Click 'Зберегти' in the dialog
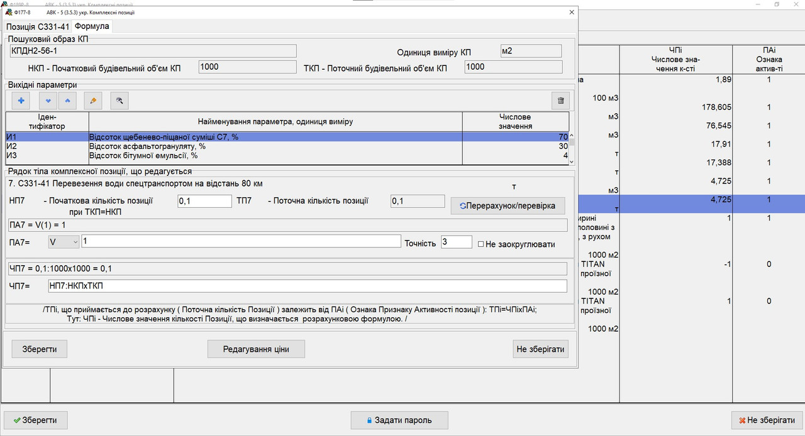The image size is (805, 436). pyautogui.click(x=40, y=349)
